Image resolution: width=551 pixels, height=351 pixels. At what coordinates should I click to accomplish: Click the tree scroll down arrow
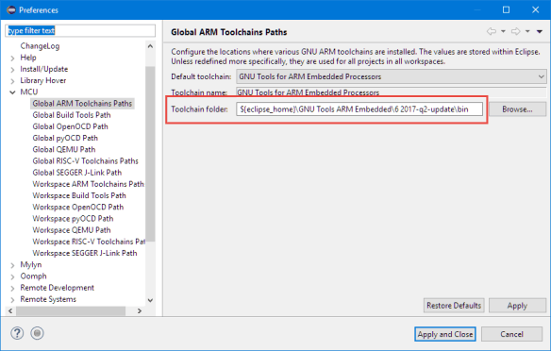pyautogui.click(x=150, y=300)
